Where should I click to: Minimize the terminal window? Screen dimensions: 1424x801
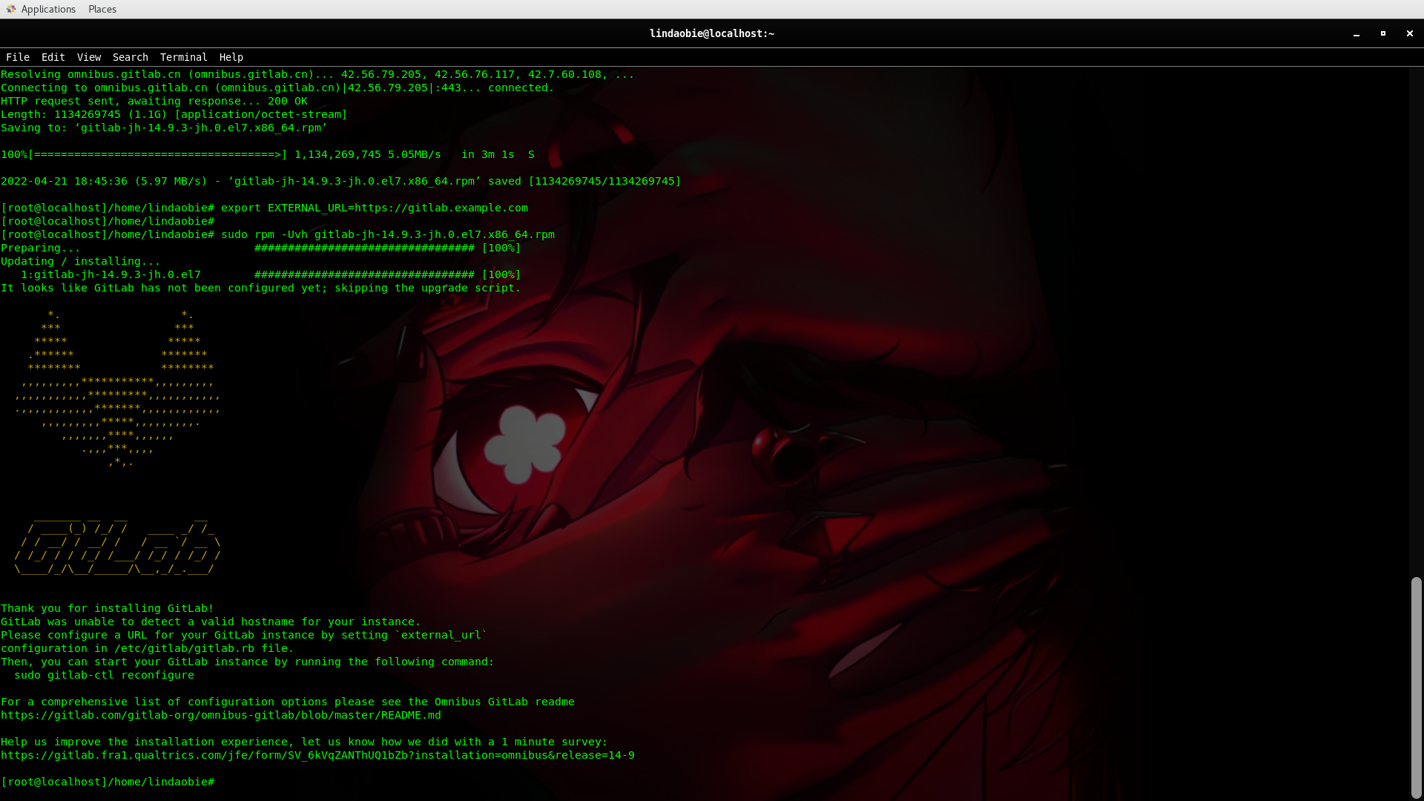coord(1357,33)
